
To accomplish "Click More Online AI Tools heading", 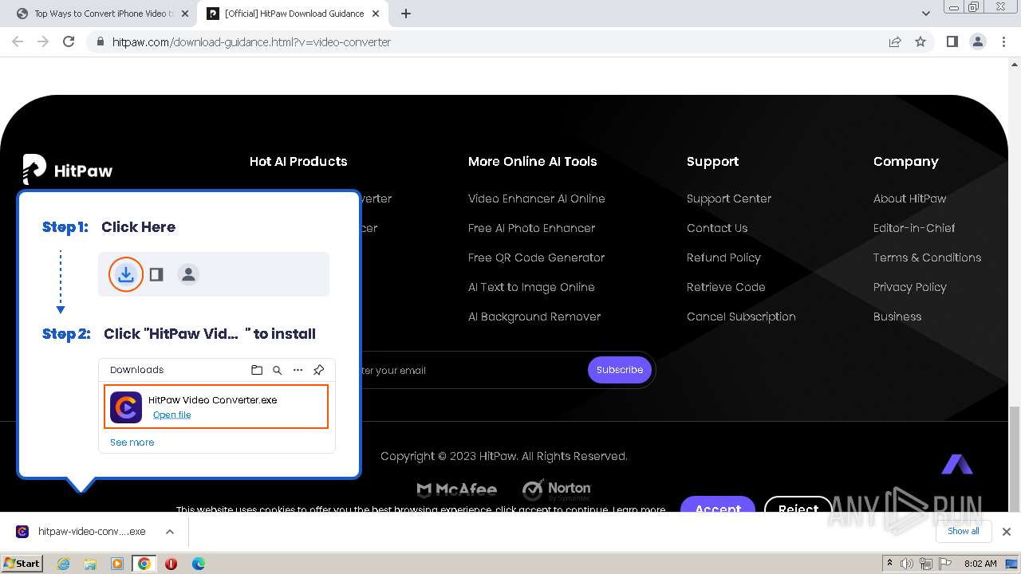I will [x=532, y=161].
